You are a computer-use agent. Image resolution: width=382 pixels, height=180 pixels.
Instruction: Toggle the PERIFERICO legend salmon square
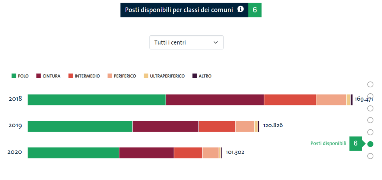(x=109, y=76)
